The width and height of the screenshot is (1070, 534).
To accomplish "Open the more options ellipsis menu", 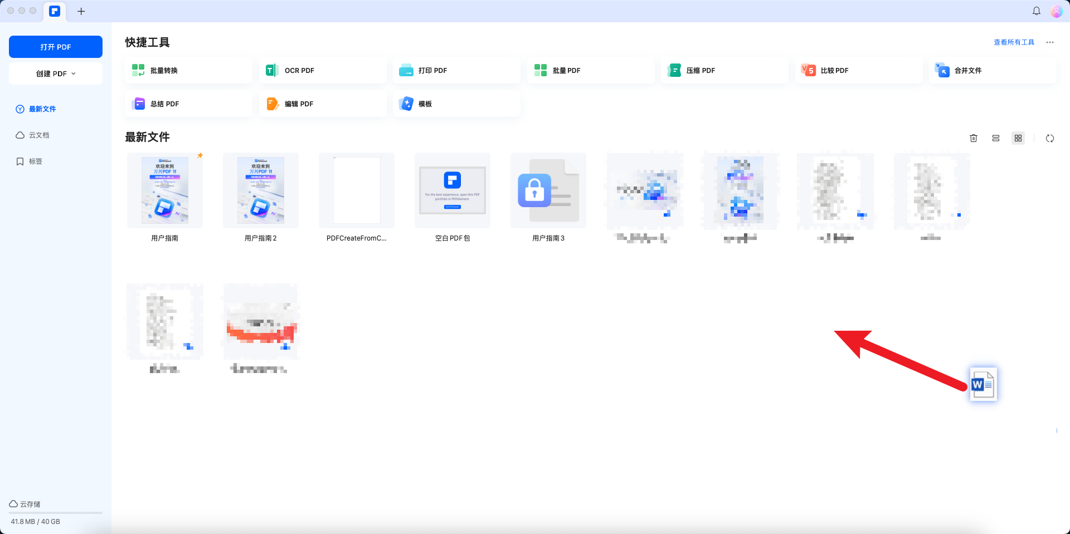I will pyautogui.click(x=1050, y=42).
